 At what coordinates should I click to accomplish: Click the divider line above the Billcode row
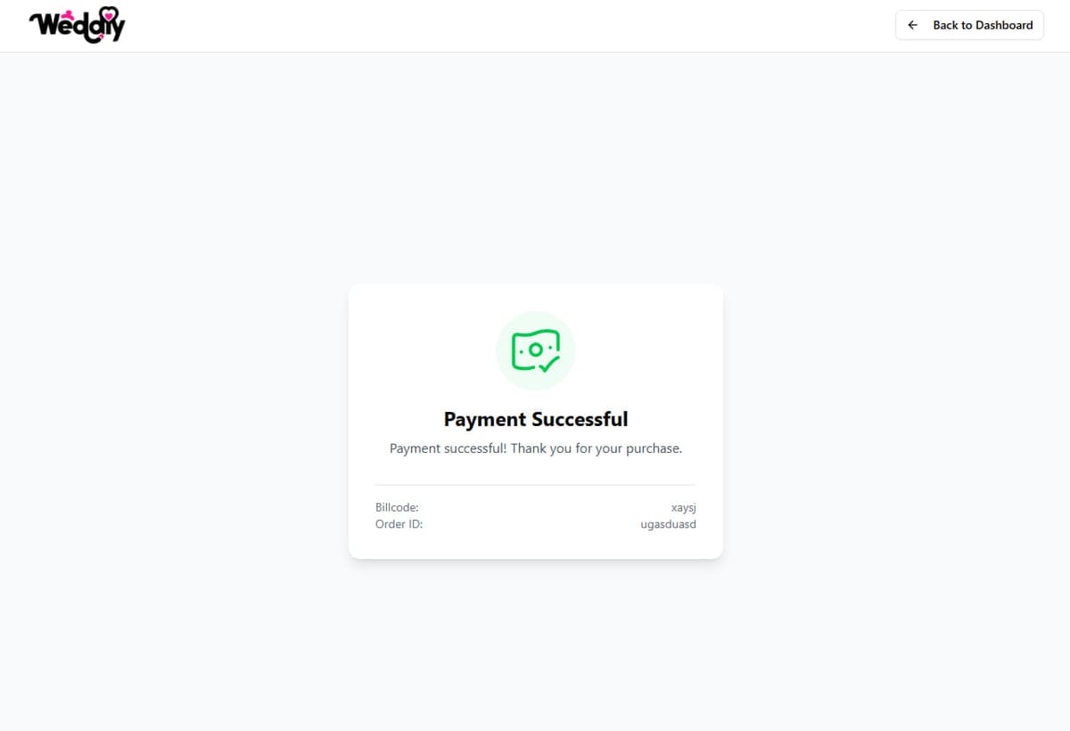[x=536, y=485]
